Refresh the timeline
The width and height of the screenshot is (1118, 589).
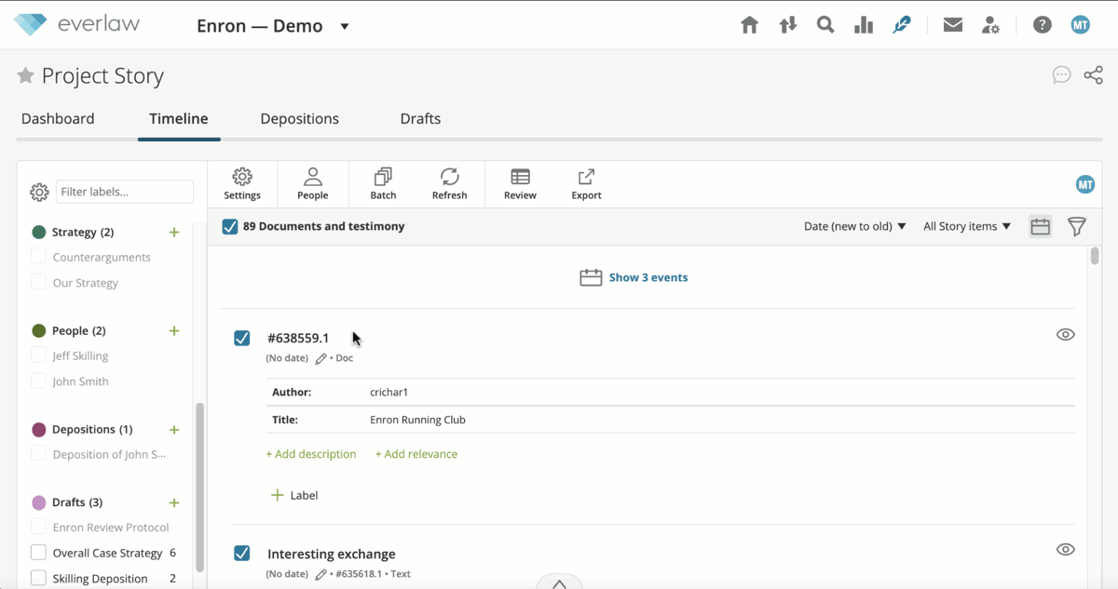pos(449,183)
